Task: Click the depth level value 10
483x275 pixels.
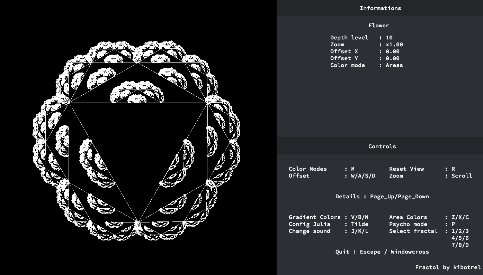Action: [389, 37]
